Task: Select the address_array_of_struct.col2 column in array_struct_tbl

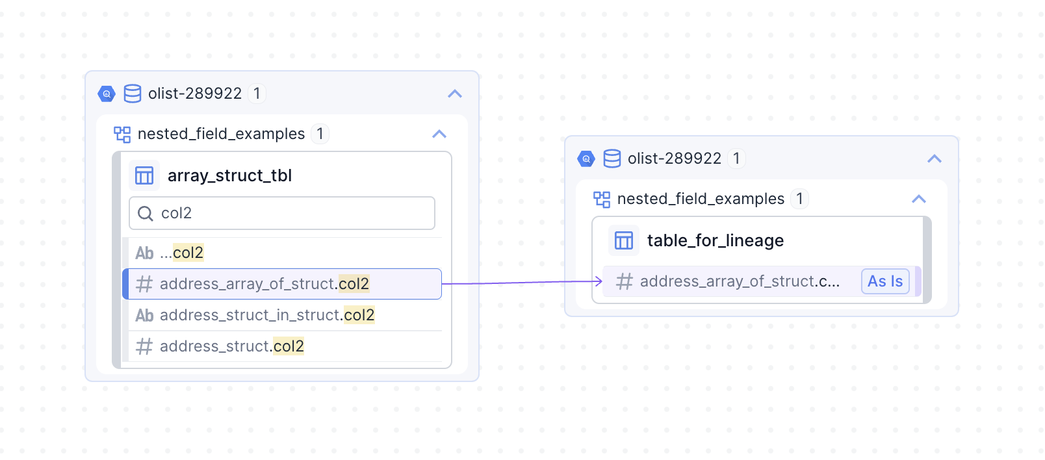Action: 264,284
